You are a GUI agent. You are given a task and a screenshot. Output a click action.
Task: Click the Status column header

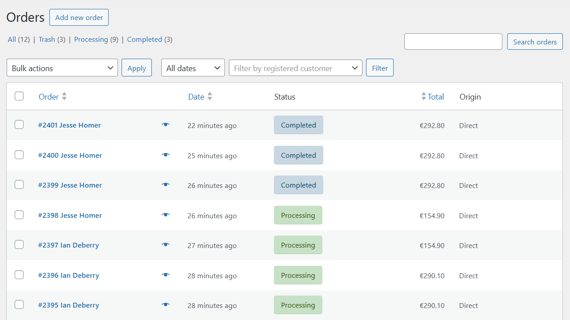click(x=285, y=96)
